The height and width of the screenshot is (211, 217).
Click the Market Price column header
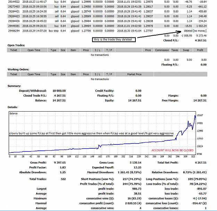pyautogui.click(x=134, y=74)
